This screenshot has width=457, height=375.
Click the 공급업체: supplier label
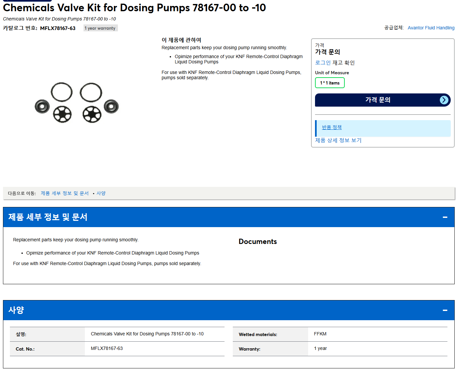[x=394, y=28]
